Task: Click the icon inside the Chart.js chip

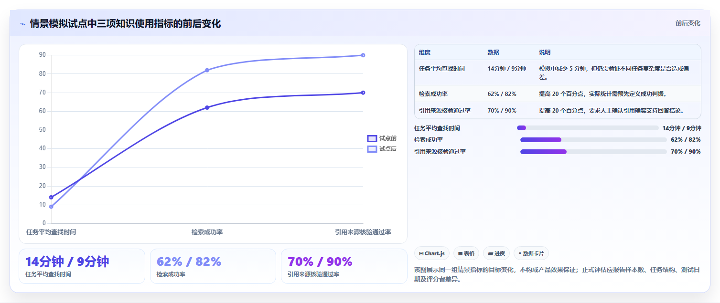Action: [x=421, y=254]
